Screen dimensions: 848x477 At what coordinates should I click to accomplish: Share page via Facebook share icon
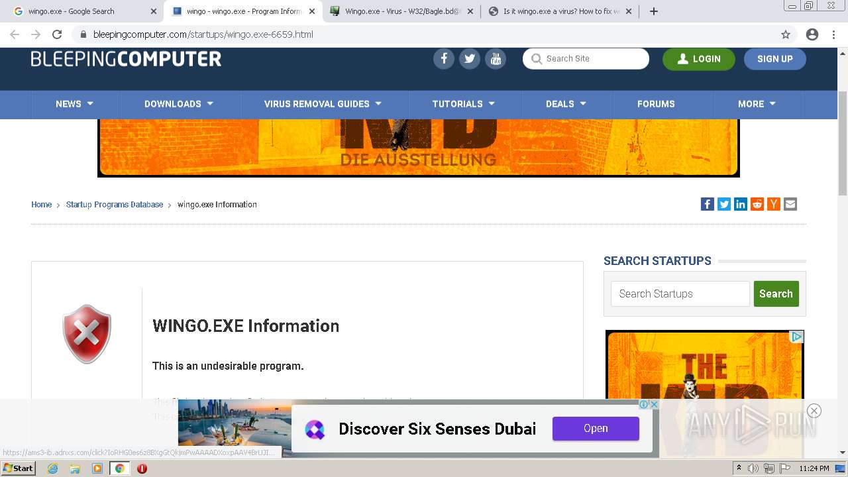pyautogui.click(x=708, y=204)
